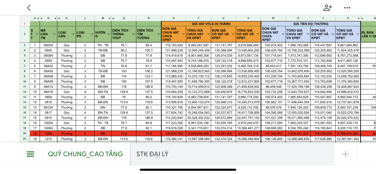Open the three-dot more options menu
The width and height of the screenshot is (376, 174).
[x=347, y=8]
